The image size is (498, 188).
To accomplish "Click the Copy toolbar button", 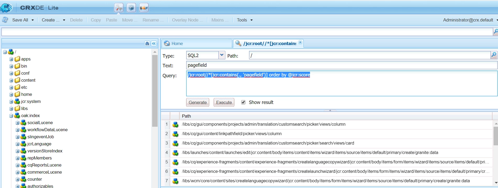I will pyautogui.click(x=96, y=20).
